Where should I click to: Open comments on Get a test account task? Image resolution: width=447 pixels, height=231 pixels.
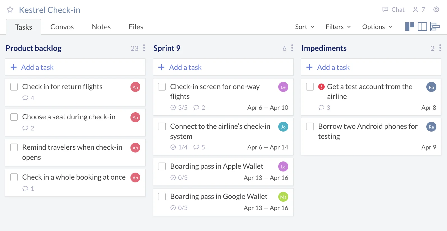(324, 108)
